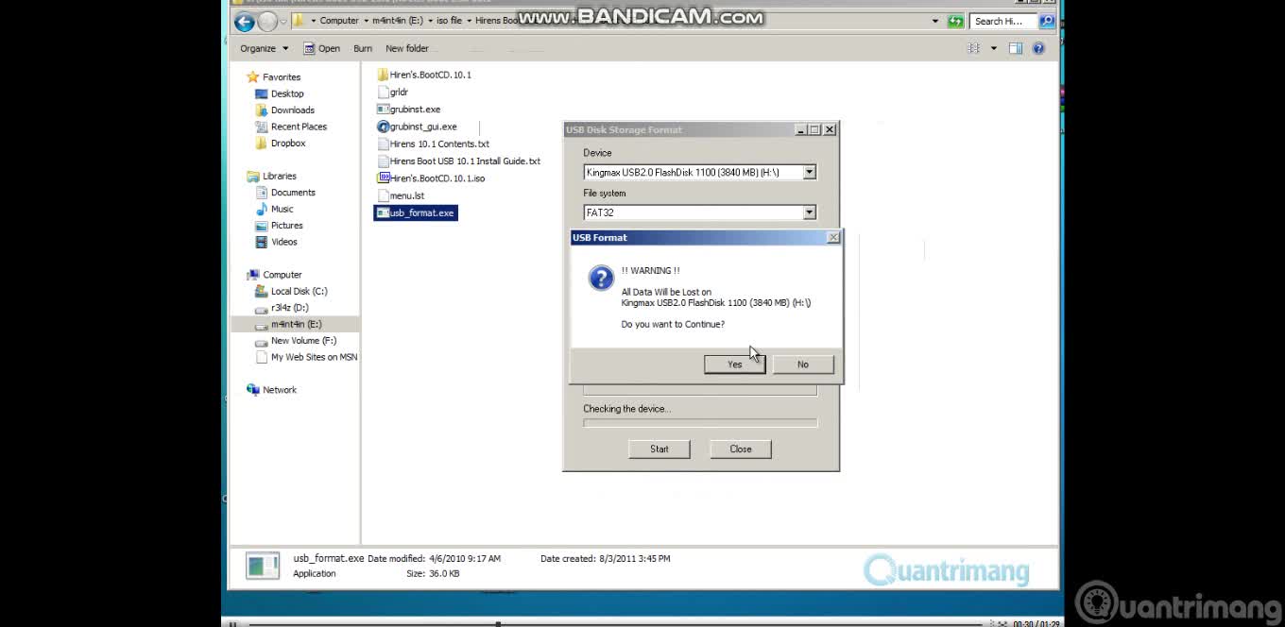The width and height of the screenshot is (1285, 627).
Task: Click Close button in USB Disk Storage Format
Action: click(x=741, y=449)
